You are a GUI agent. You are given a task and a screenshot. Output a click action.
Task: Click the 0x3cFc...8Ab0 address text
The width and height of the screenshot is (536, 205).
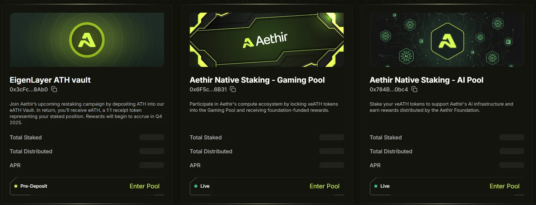[29, 90]
